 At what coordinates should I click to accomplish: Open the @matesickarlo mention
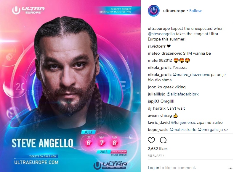pos(183,129)
